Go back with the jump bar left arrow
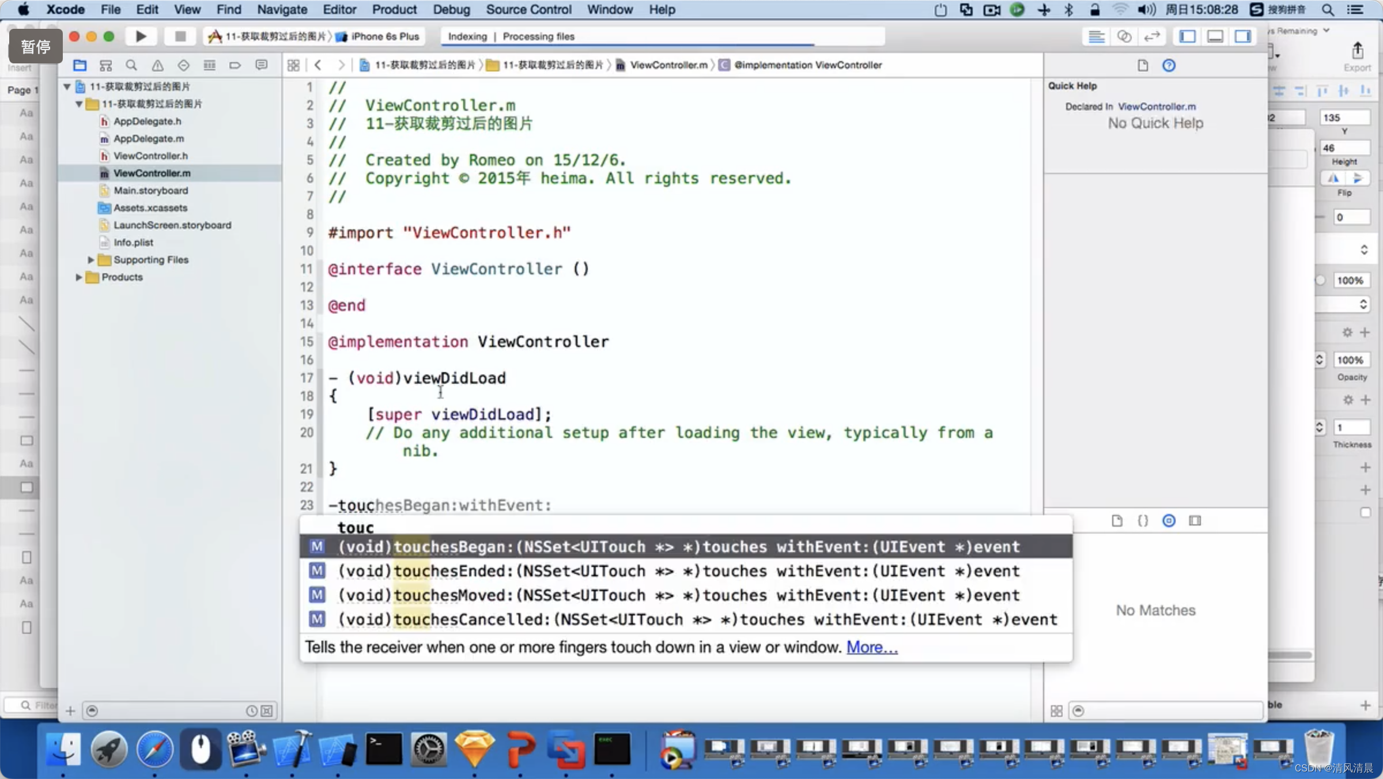Image resolution: width=1383 pixels, height=779 pixels. pyautogui.click(x=318, y=65)
